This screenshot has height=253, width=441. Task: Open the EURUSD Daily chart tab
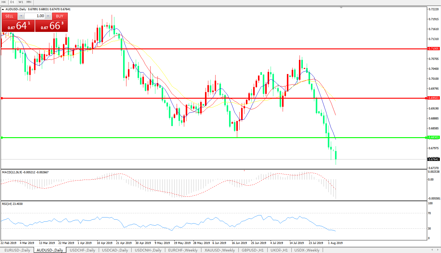click(17, 250)
